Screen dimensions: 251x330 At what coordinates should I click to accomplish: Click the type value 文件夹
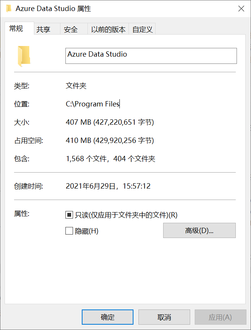click(x=76, y=86)
